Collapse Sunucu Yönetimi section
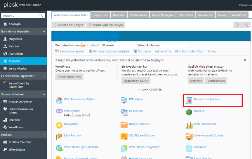 (x=44, y=94)
